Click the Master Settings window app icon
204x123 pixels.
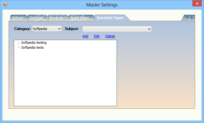6,5
